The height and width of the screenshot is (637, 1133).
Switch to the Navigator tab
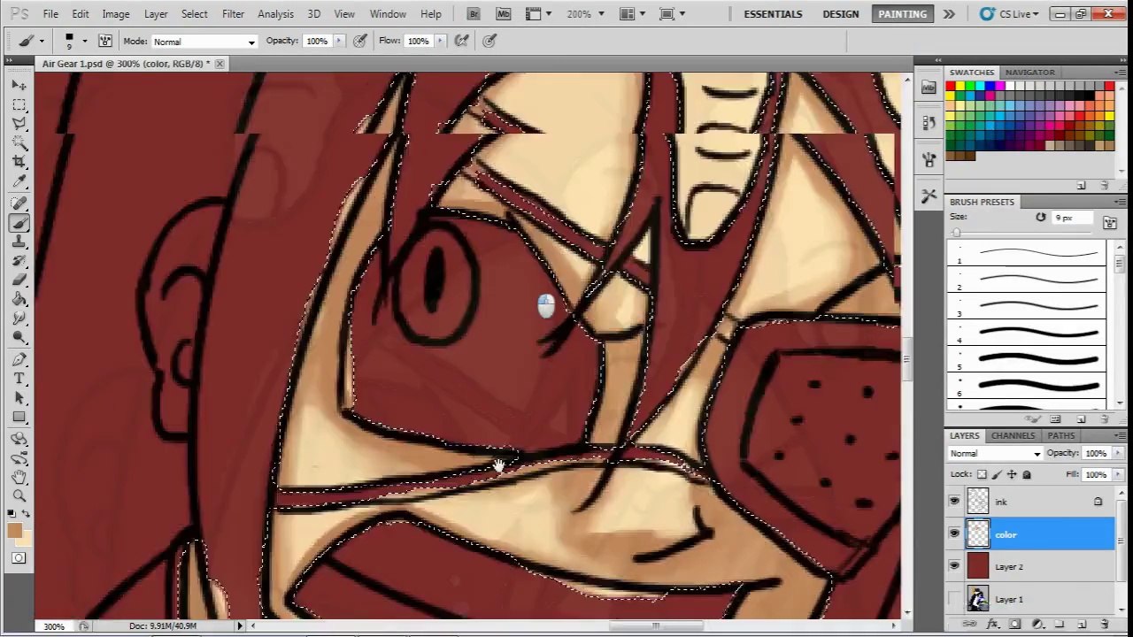click(x=1029, y=73)
